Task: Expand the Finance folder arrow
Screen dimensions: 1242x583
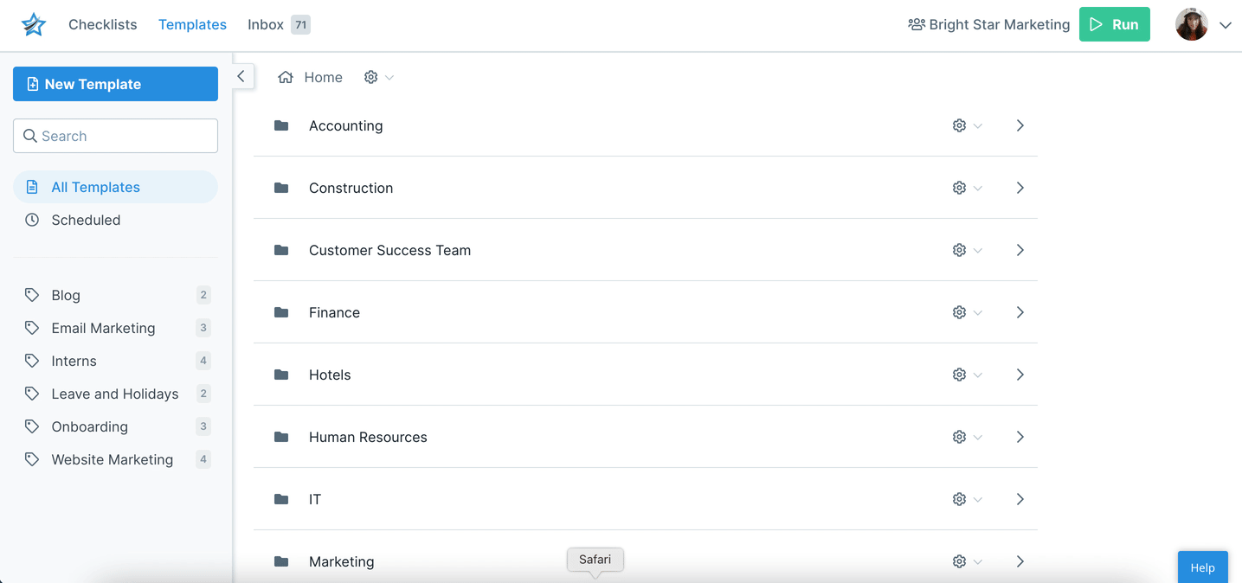Action: [1020, 312]
